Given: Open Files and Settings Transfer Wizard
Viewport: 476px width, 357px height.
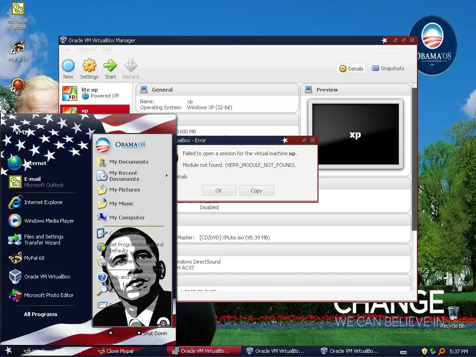Looking at the screenshot, I should 36,239.
